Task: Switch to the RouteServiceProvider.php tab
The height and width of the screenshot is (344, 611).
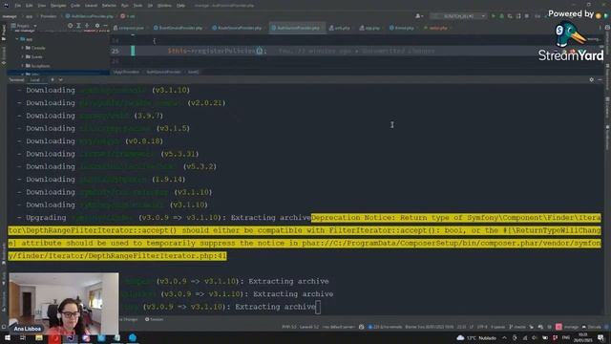Action: coord(237,28)
